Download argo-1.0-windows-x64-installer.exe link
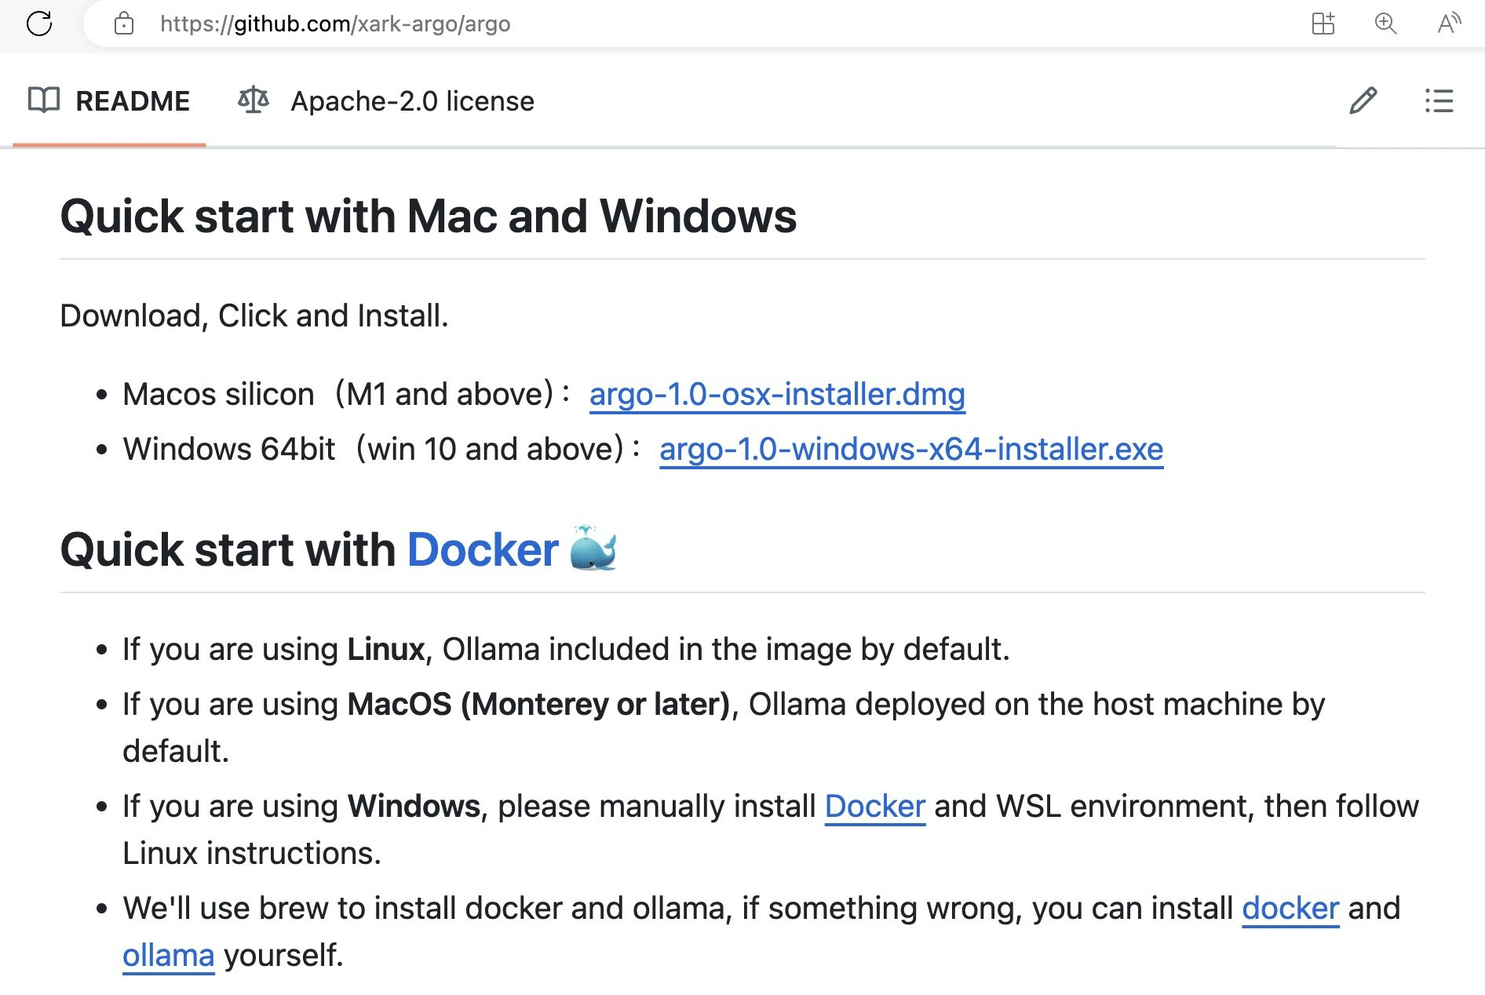This screenshot has width=1485, height=995. coord(911,449)
